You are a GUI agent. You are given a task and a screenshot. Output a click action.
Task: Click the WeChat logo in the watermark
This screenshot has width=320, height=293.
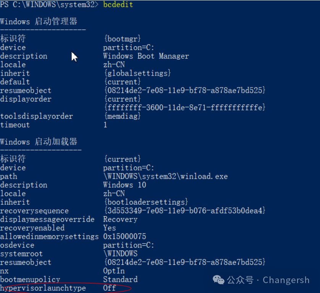(219, 280)
